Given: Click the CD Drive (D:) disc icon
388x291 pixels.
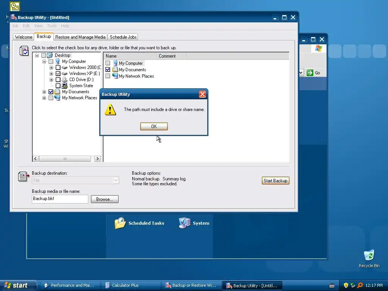Looking at the screenshot, I should point(64,80).
